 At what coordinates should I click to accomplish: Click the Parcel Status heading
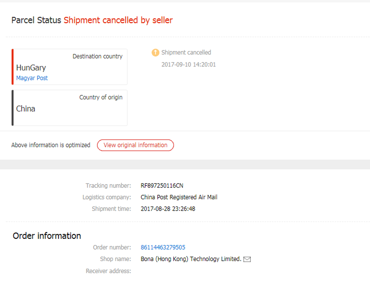(36, 20)
